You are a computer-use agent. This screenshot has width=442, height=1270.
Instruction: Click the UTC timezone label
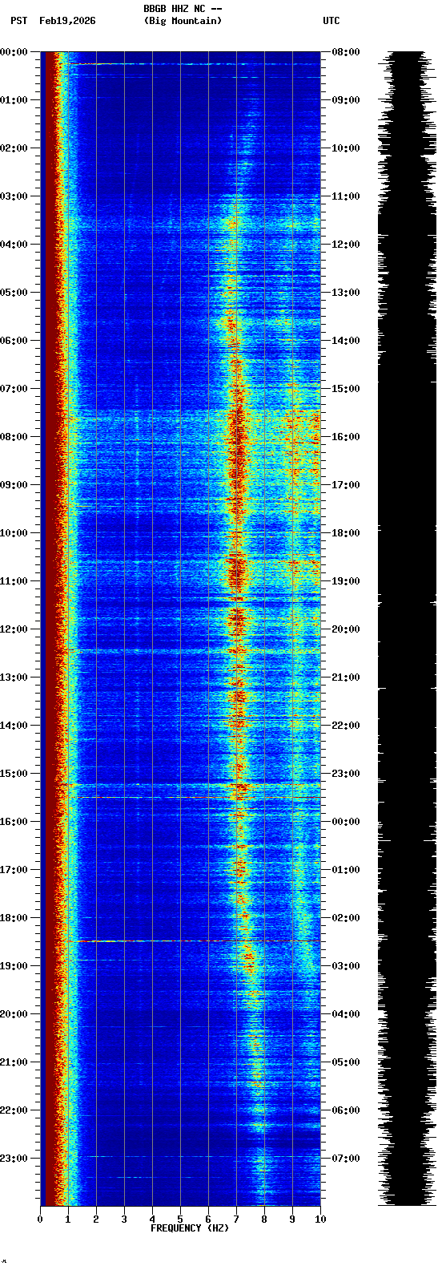331,21
